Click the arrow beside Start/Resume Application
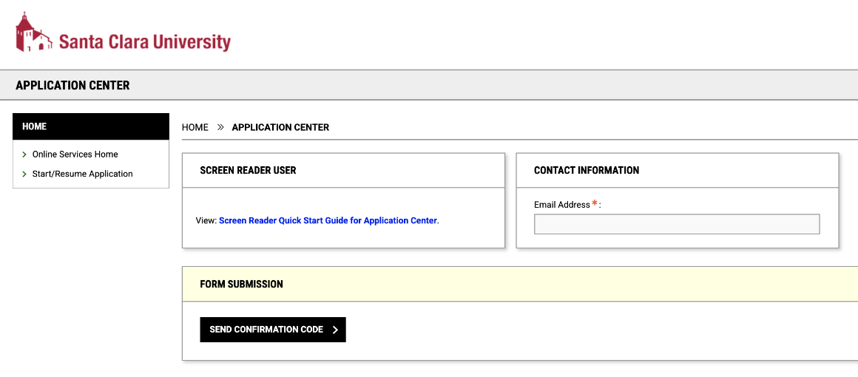 24,174
